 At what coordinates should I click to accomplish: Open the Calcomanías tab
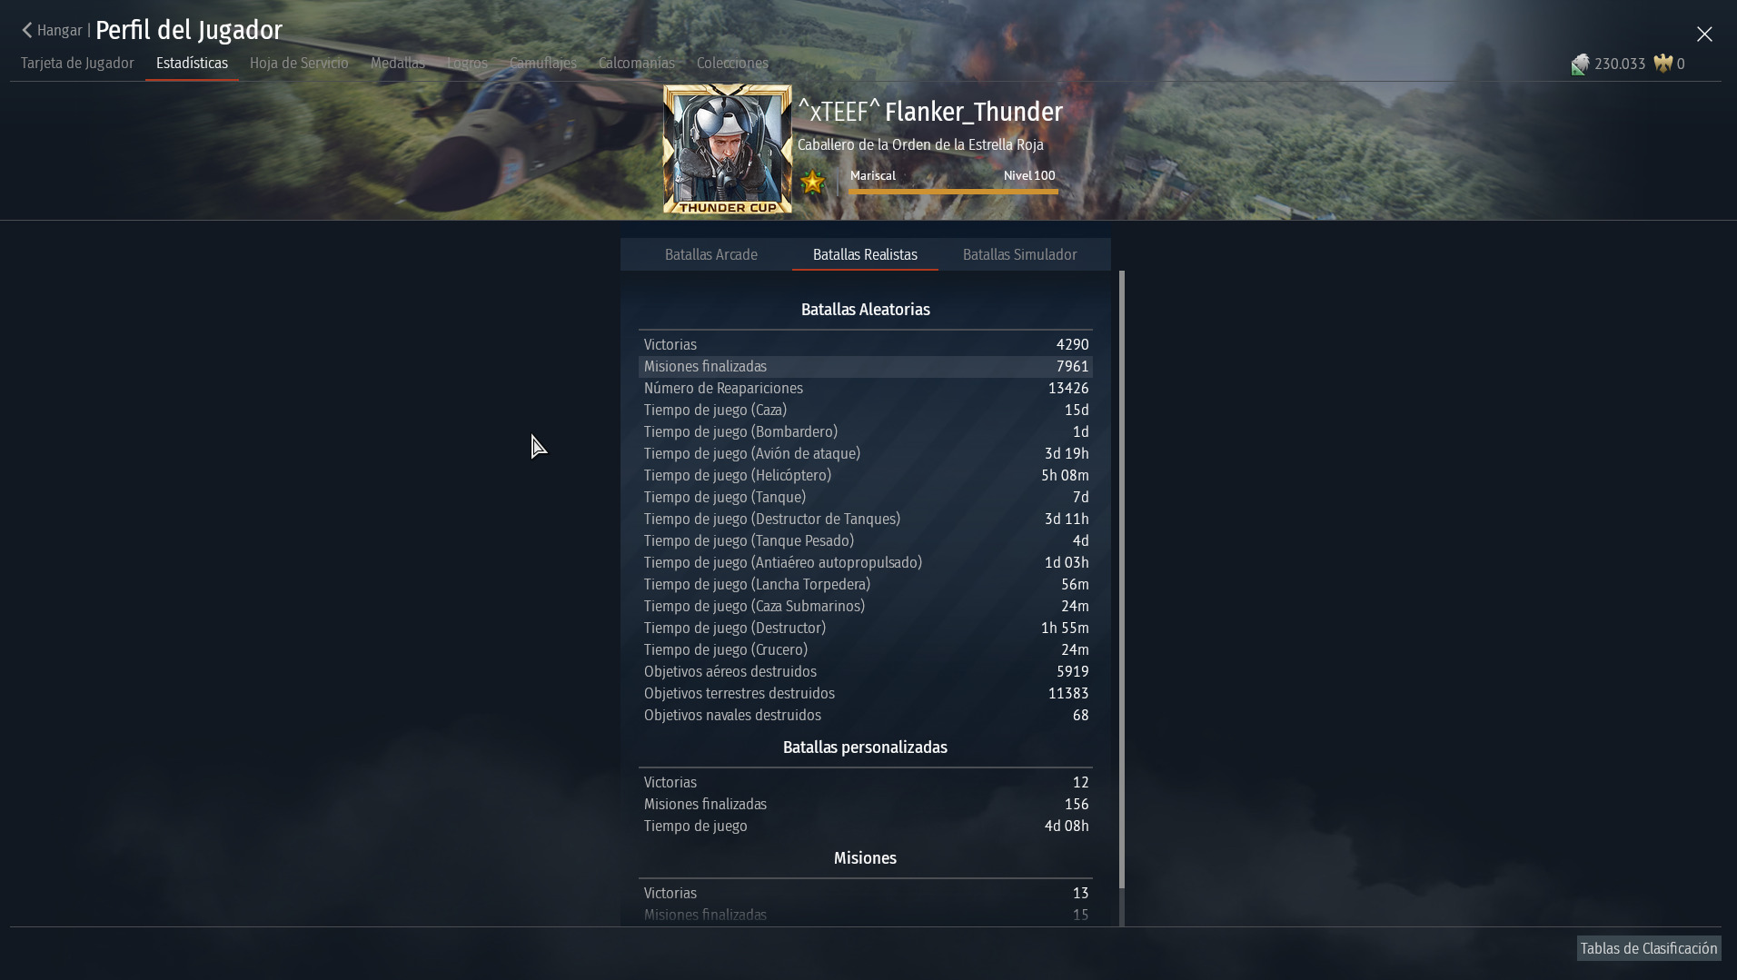pos(636,64)
